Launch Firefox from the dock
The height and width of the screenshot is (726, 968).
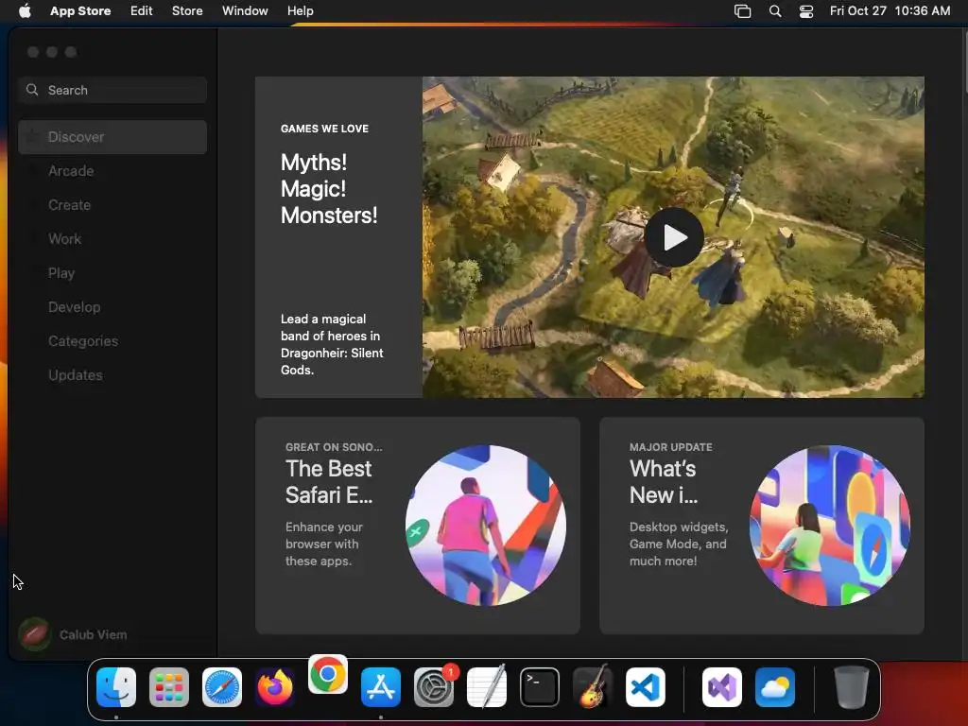tap(275, 686)
